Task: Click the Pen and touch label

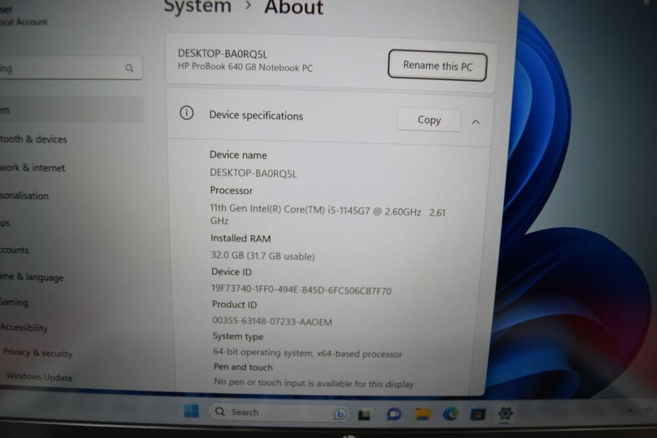Action: [x=243, y=367]
